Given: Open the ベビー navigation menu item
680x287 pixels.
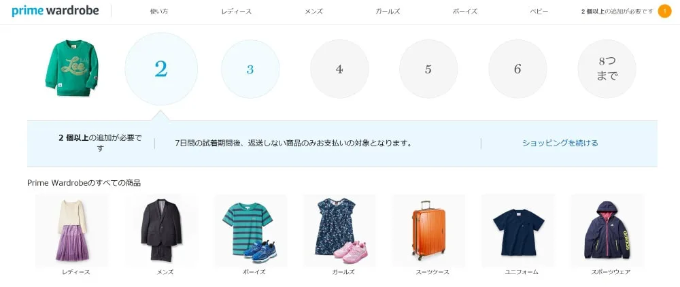Looking at the screenshot, I should 539,12.
